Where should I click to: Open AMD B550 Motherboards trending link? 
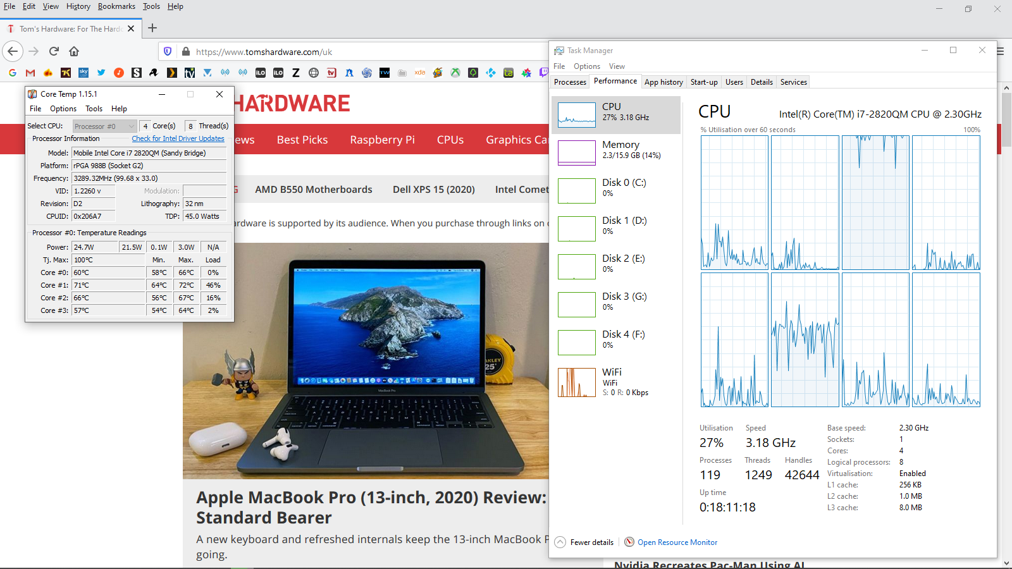[314, 189]
